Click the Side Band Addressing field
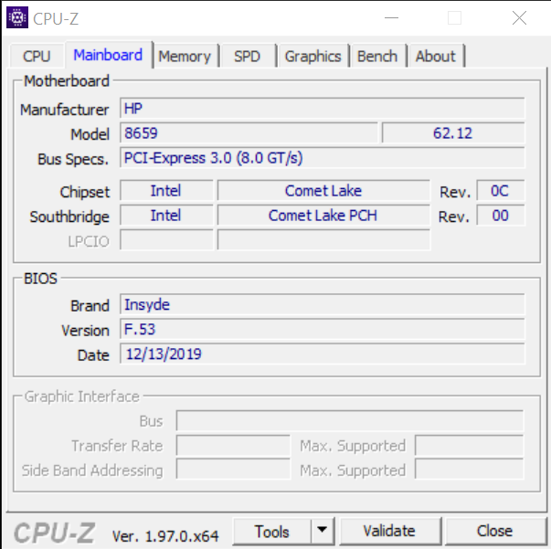Screen dimensions: 551x549 pyautogui.click(x=233, y=469)
